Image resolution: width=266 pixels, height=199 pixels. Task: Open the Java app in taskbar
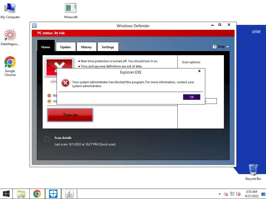point(69,194)
